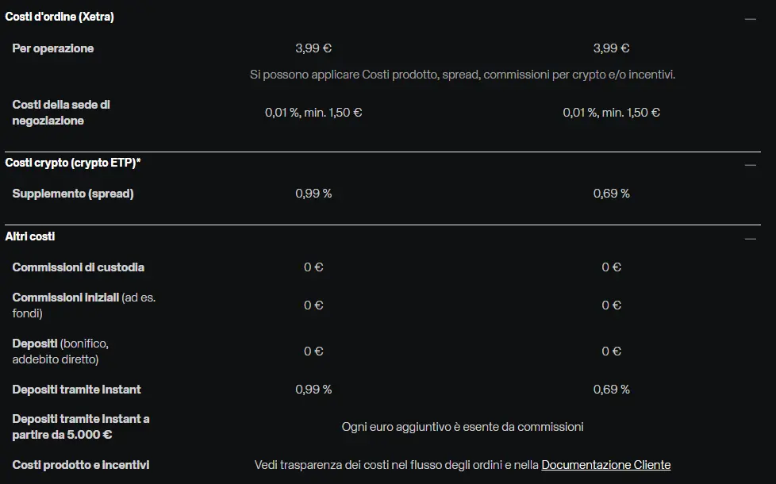The height and width of the screenshot is (484, 776).
Task: Click the Costi d'ordine (Xetra) heading
Action: [60, 17]
